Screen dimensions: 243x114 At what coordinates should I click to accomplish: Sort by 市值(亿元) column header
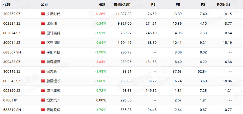(x=122, y=5)
